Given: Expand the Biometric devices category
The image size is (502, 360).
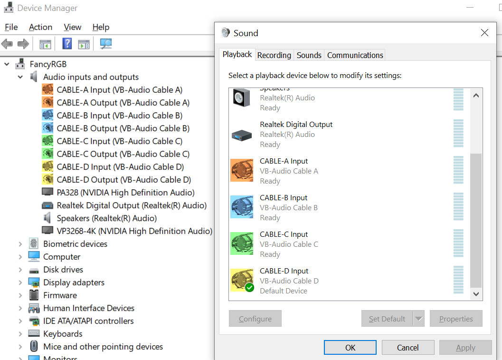Looking at the screenshot, I should [x=20, y=244].
